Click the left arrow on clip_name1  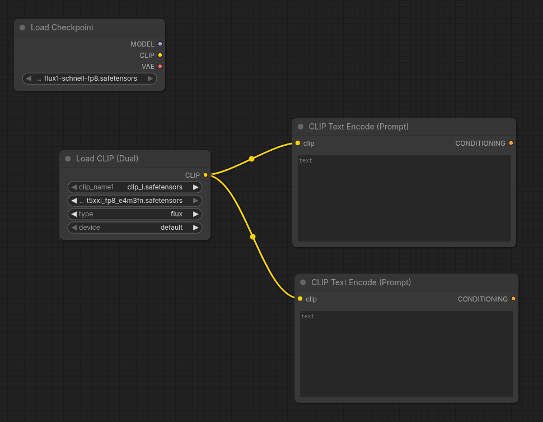point(74,187)
